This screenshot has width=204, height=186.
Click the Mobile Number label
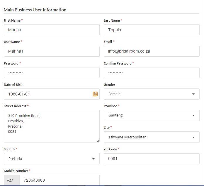coord(16,171)
